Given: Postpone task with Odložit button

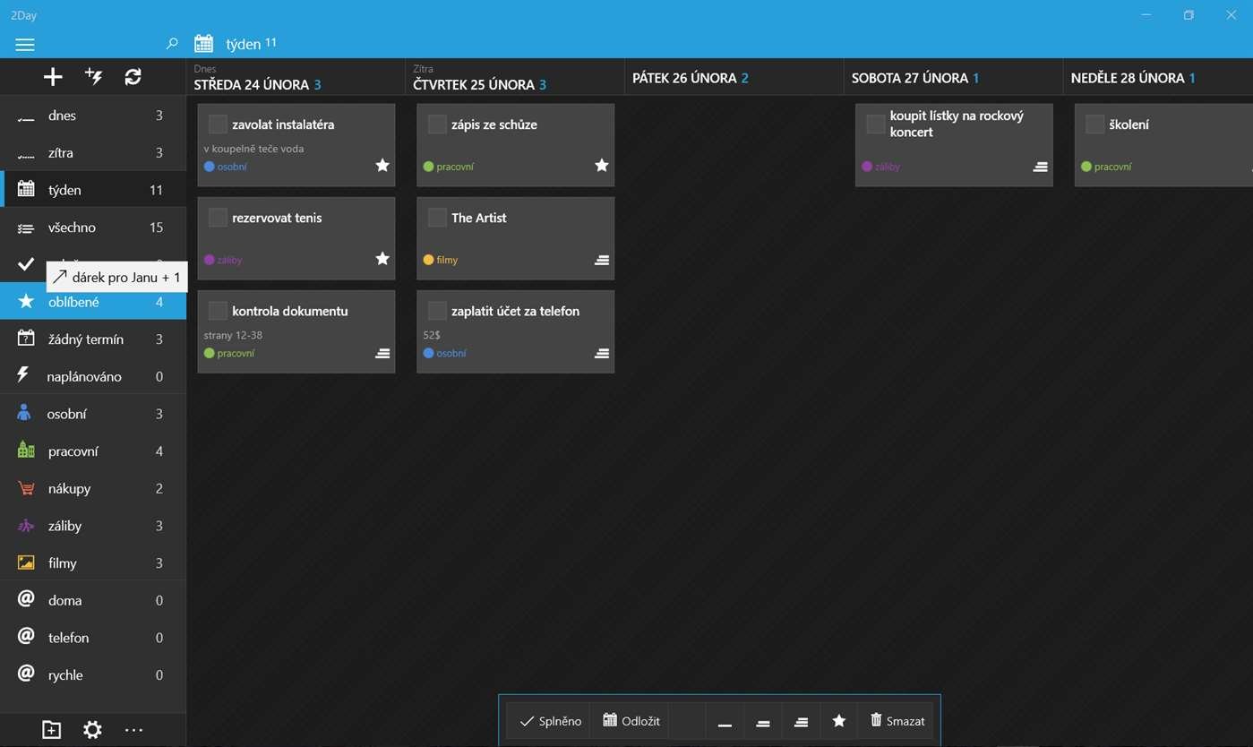Looking at the screenshot, I should [x=631, y=721].
